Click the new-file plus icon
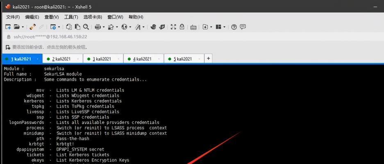Image resolution: width=384 pixels, height=164 pixels. click(x=205, y=27)
